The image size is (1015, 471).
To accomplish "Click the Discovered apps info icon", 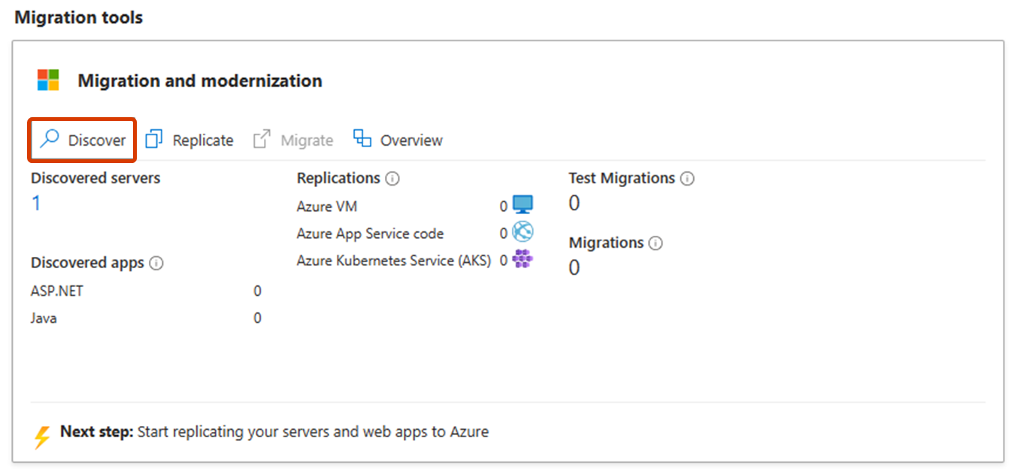I will point(156,263).
